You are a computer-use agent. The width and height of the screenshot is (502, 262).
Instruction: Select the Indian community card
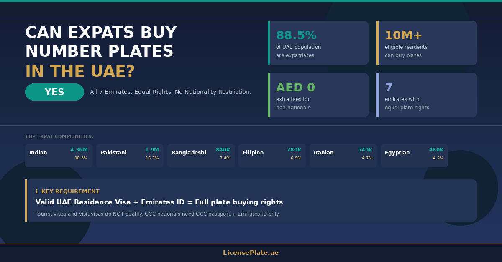(x=59, y=156)
